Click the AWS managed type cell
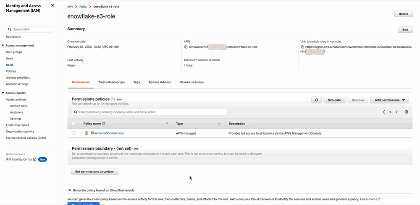Screen dimensions: 420x205 [186, 133]
